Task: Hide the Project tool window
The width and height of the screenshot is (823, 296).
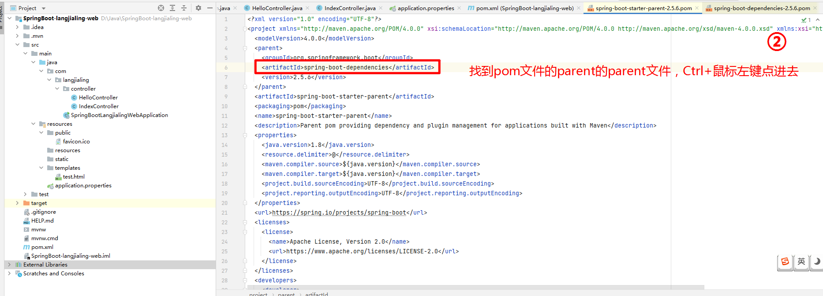Action: pos(209,8)
